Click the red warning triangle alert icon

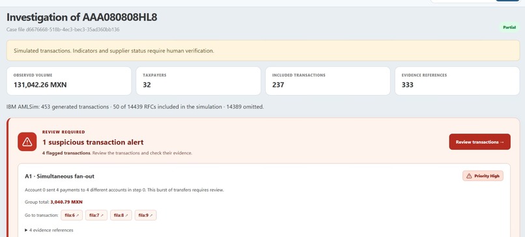point(27,141)
